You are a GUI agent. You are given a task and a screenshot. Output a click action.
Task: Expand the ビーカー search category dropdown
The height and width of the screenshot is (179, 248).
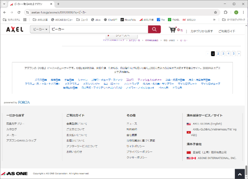pyautogui.click(x=40, y=29)
